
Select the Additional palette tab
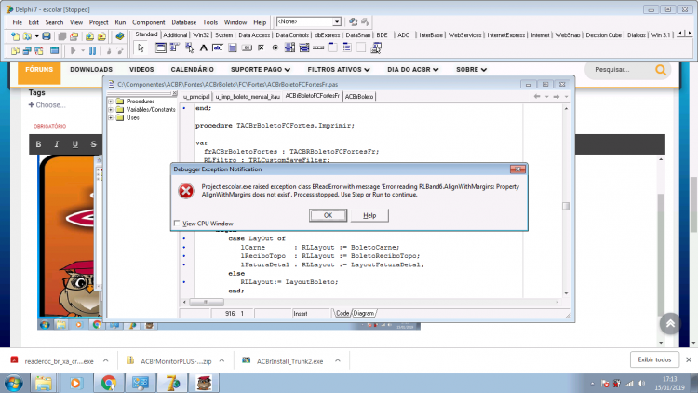[175, 34]
